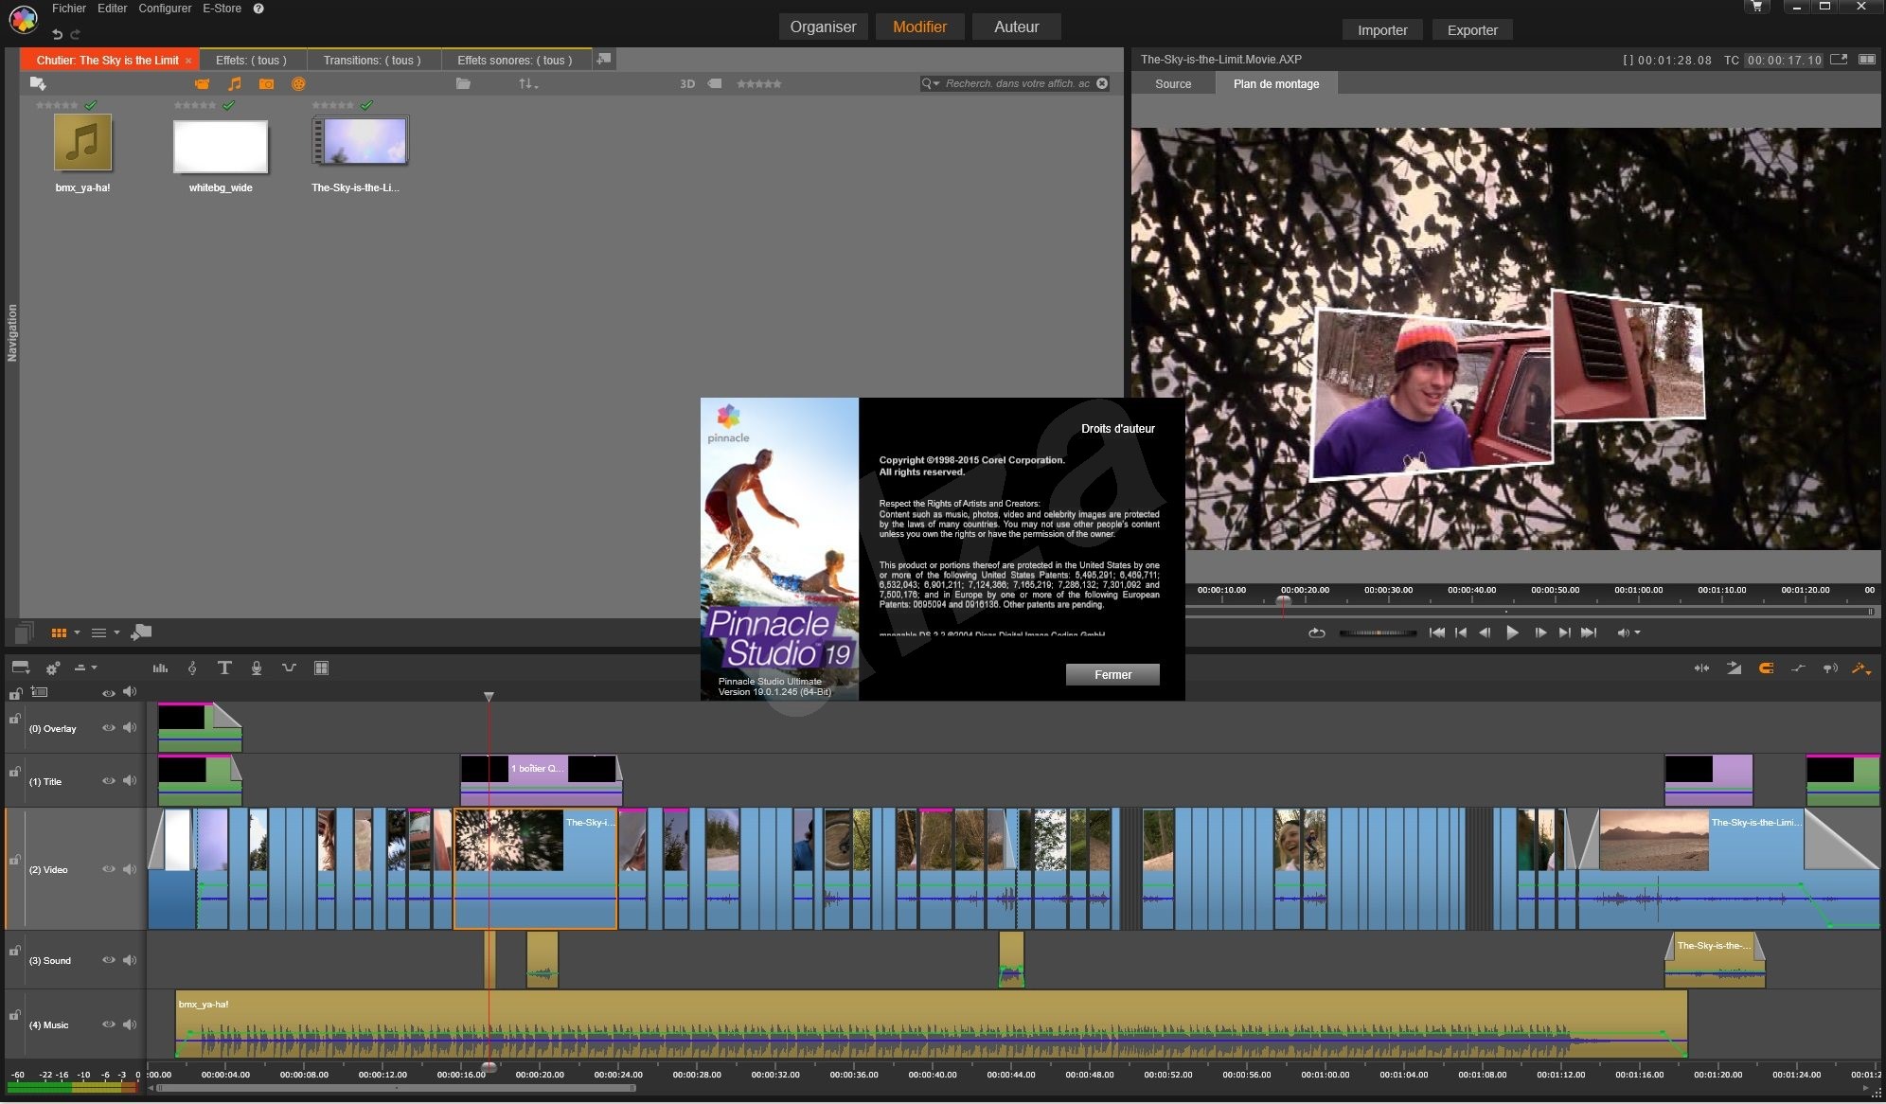Hide the Overlay track with eye icon
Image resolution: width=1886 pixels, height=1104 pixels.
[x=109, y=728]
